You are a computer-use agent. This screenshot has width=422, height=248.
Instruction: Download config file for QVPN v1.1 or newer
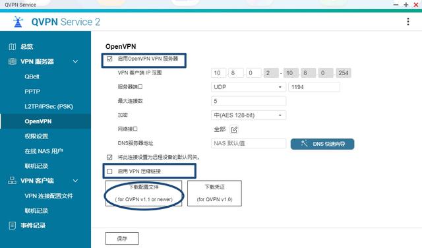[x=144, y=193]
